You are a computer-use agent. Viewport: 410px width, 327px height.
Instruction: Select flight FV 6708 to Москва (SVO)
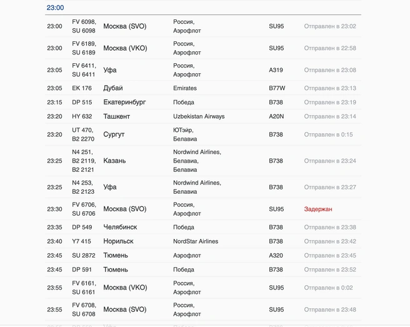[203, 309]
